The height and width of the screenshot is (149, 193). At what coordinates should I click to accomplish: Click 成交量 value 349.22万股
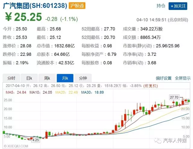(x=151, y=29)
